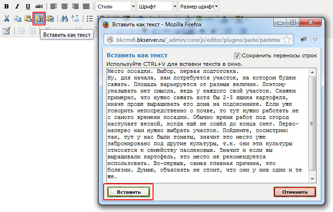Toggle underline formatting
Screen dimensions: 333x212
tap(28, 7)
